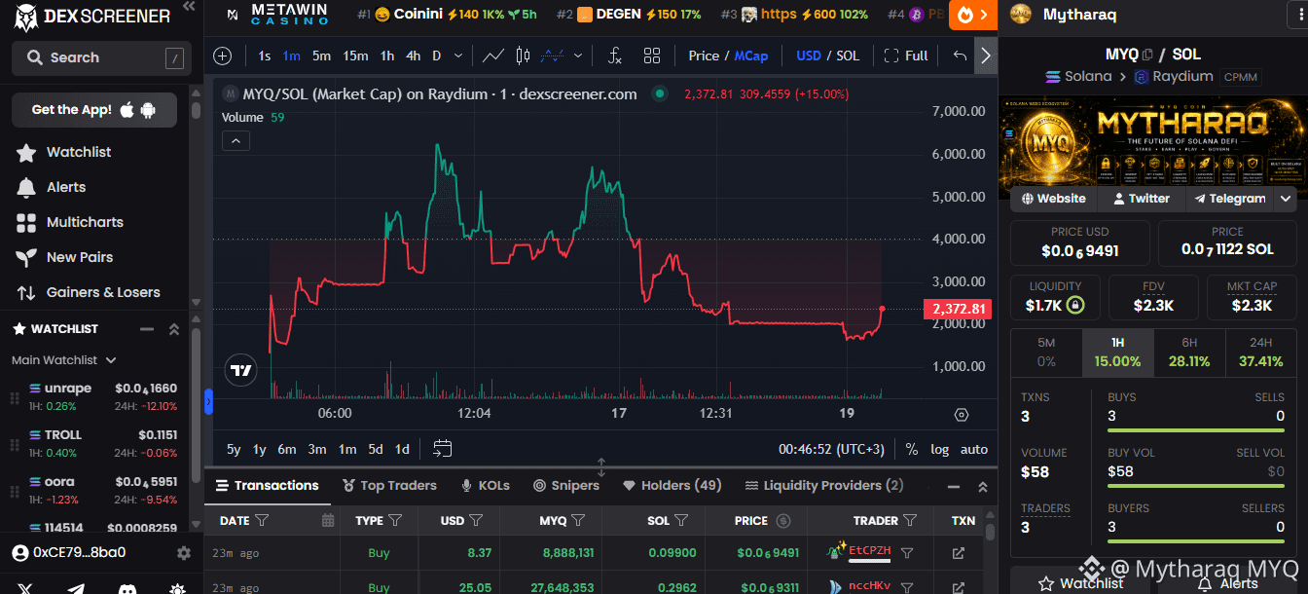Open the date calendar picker in DATE column

click(328, 520)
